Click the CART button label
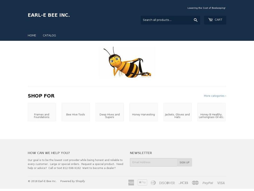 pos(218,20)
